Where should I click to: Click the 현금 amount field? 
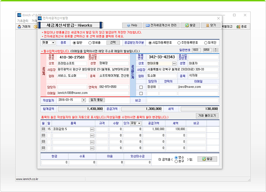55,162
